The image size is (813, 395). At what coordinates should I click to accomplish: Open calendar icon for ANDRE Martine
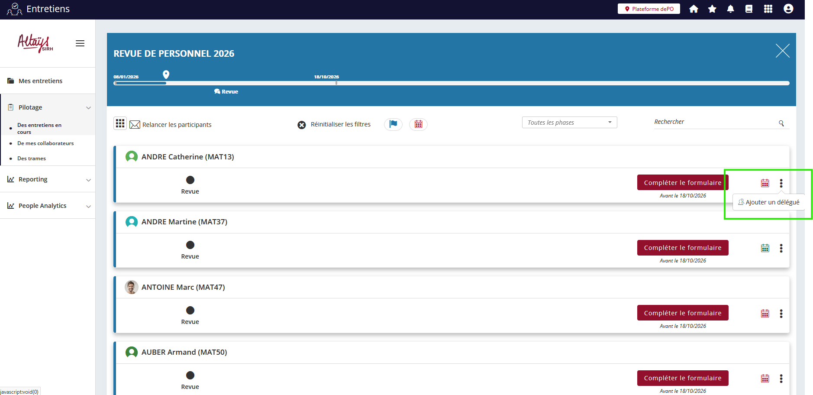pyautogui.click(x=765, y=248)
